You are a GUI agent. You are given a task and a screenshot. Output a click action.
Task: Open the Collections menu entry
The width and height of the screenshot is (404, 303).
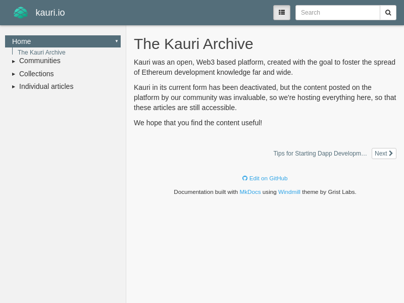click(36, 74)
